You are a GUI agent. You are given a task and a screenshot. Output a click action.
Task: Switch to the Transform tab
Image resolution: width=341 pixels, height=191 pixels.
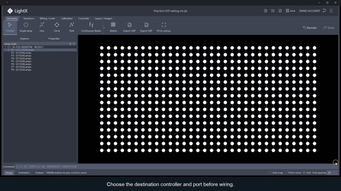[x=28, y=19]
